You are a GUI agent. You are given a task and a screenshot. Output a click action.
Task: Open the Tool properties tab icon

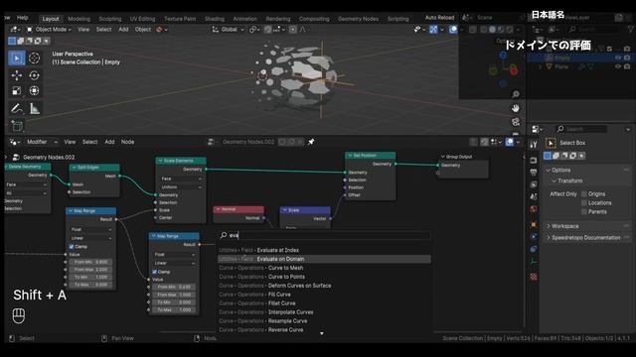tap(534, 144)
